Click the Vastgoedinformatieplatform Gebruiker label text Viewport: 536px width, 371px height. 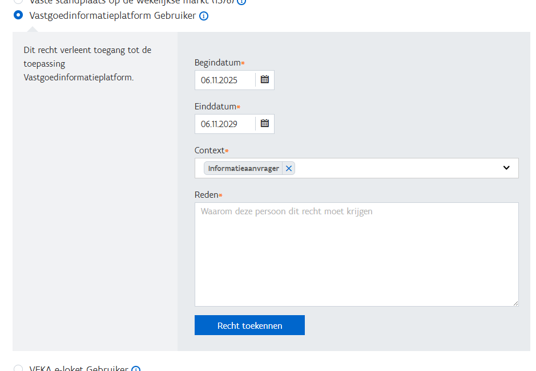pos(112,16)
